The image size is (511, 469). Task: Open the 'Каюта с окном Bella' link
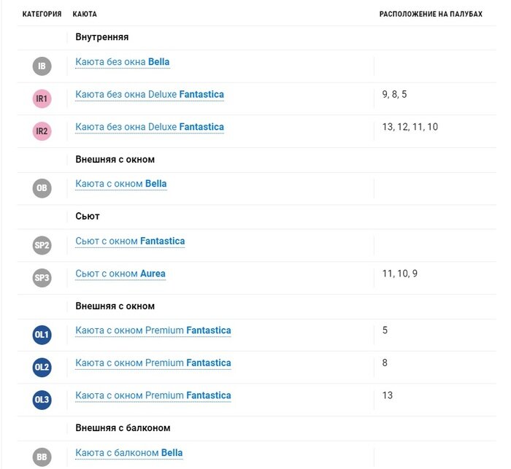pyautogui.click(x=120, y=184)
